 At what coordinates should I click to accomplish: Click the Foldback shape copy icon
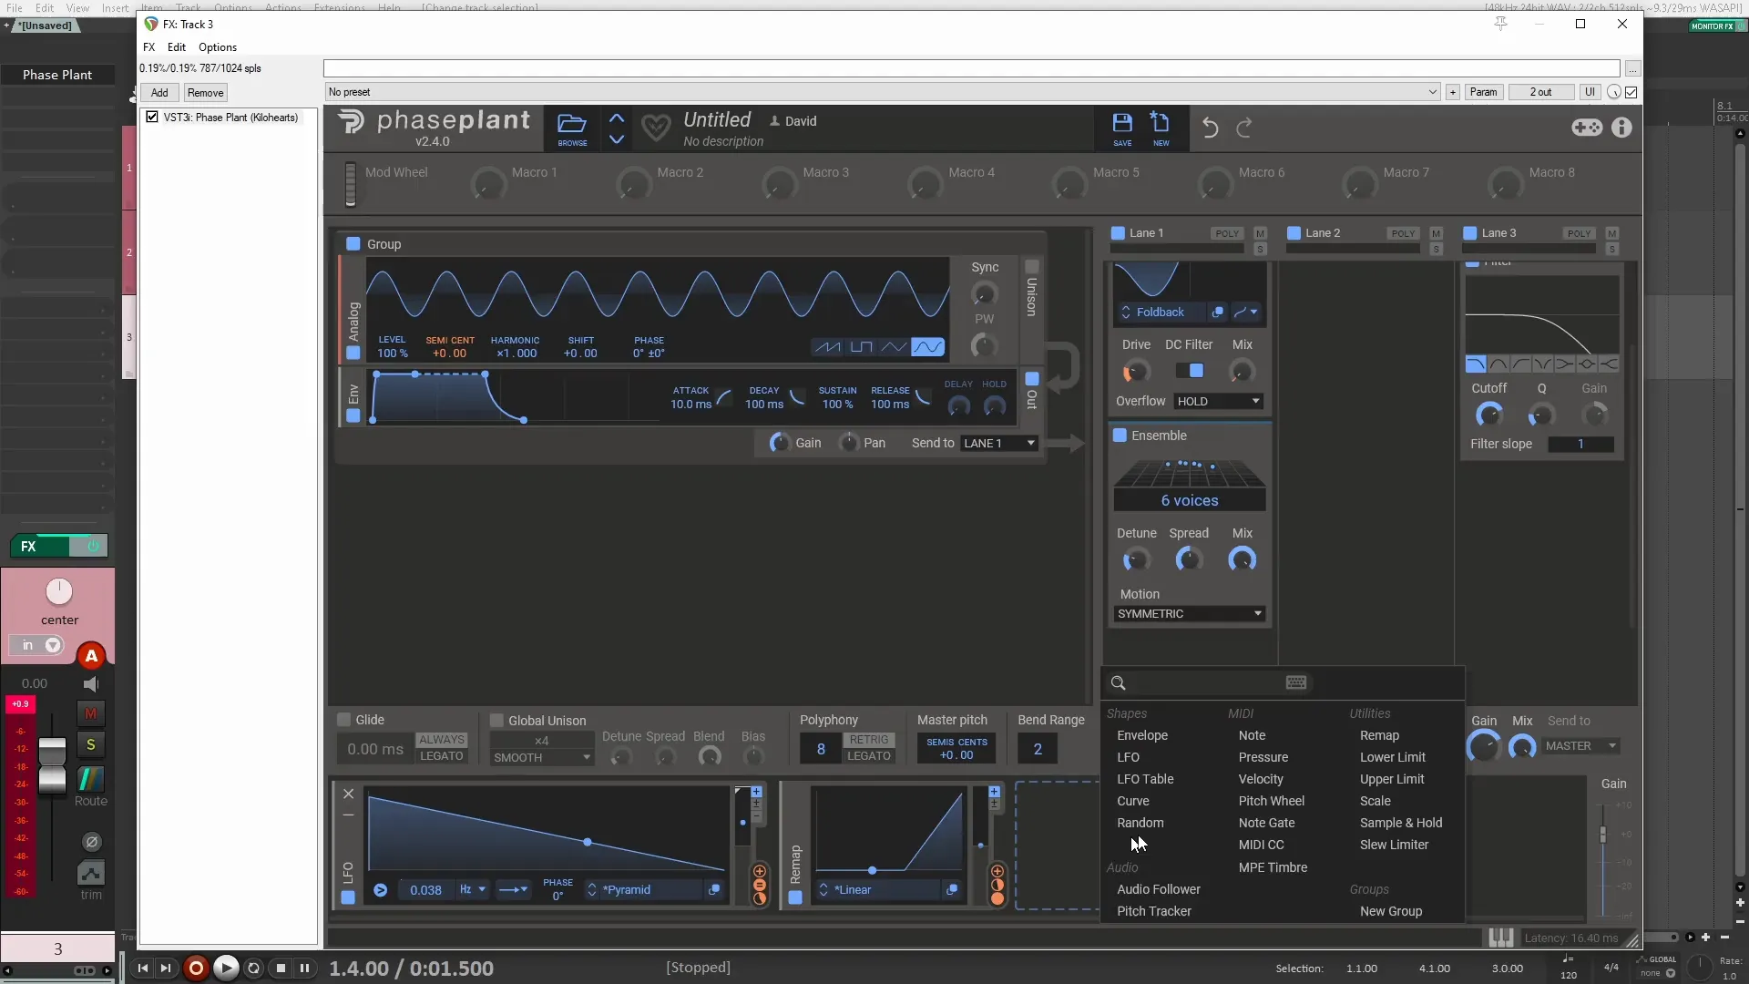(x=1218, y=313)
